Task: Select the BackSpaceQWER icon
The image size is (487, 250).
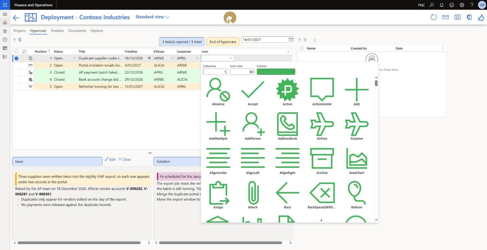Action: 322,195
